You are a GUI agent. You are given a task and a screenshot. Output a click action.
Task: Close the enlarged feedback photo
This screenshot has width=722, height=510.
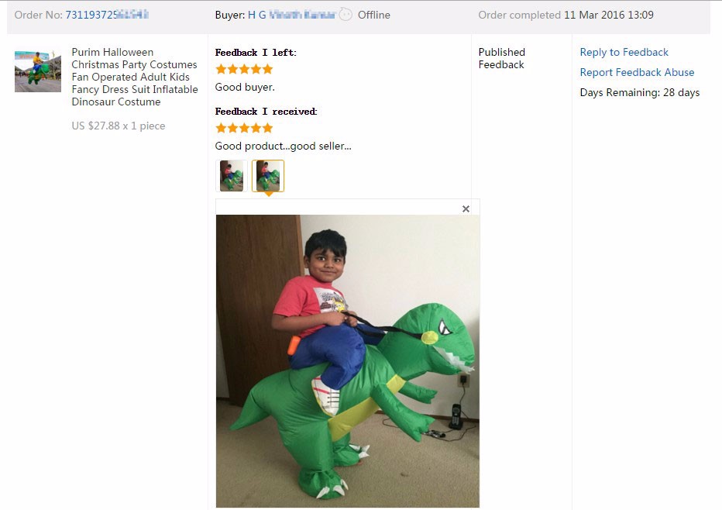click(x=466, y=208)
